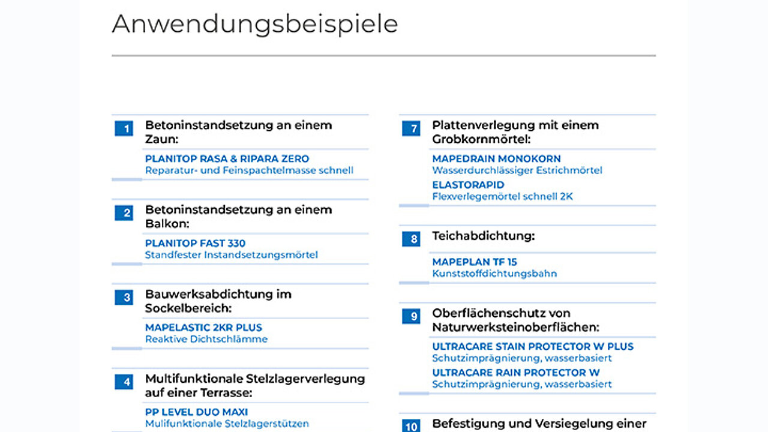This screenshot has height=432, width=768.
Task: Select 'Betoninstandsetzung an einem Balkon' title
Action: point(238,217)
